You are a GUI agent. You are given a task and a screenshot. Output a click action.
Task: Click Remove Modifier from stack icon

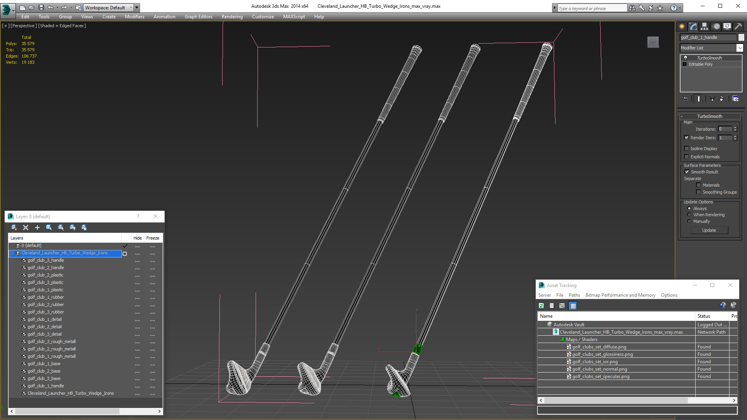722,99
